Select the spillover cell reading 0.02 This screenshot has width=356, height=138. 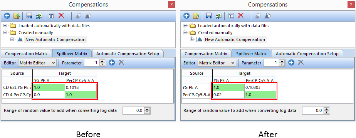tap(228, 95)
